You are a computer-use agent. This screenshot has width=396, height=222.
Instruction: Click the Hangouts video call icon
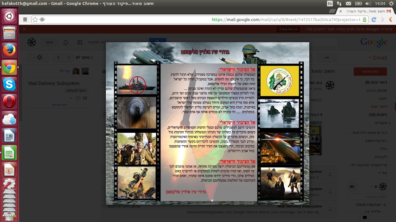pos(352,187)
